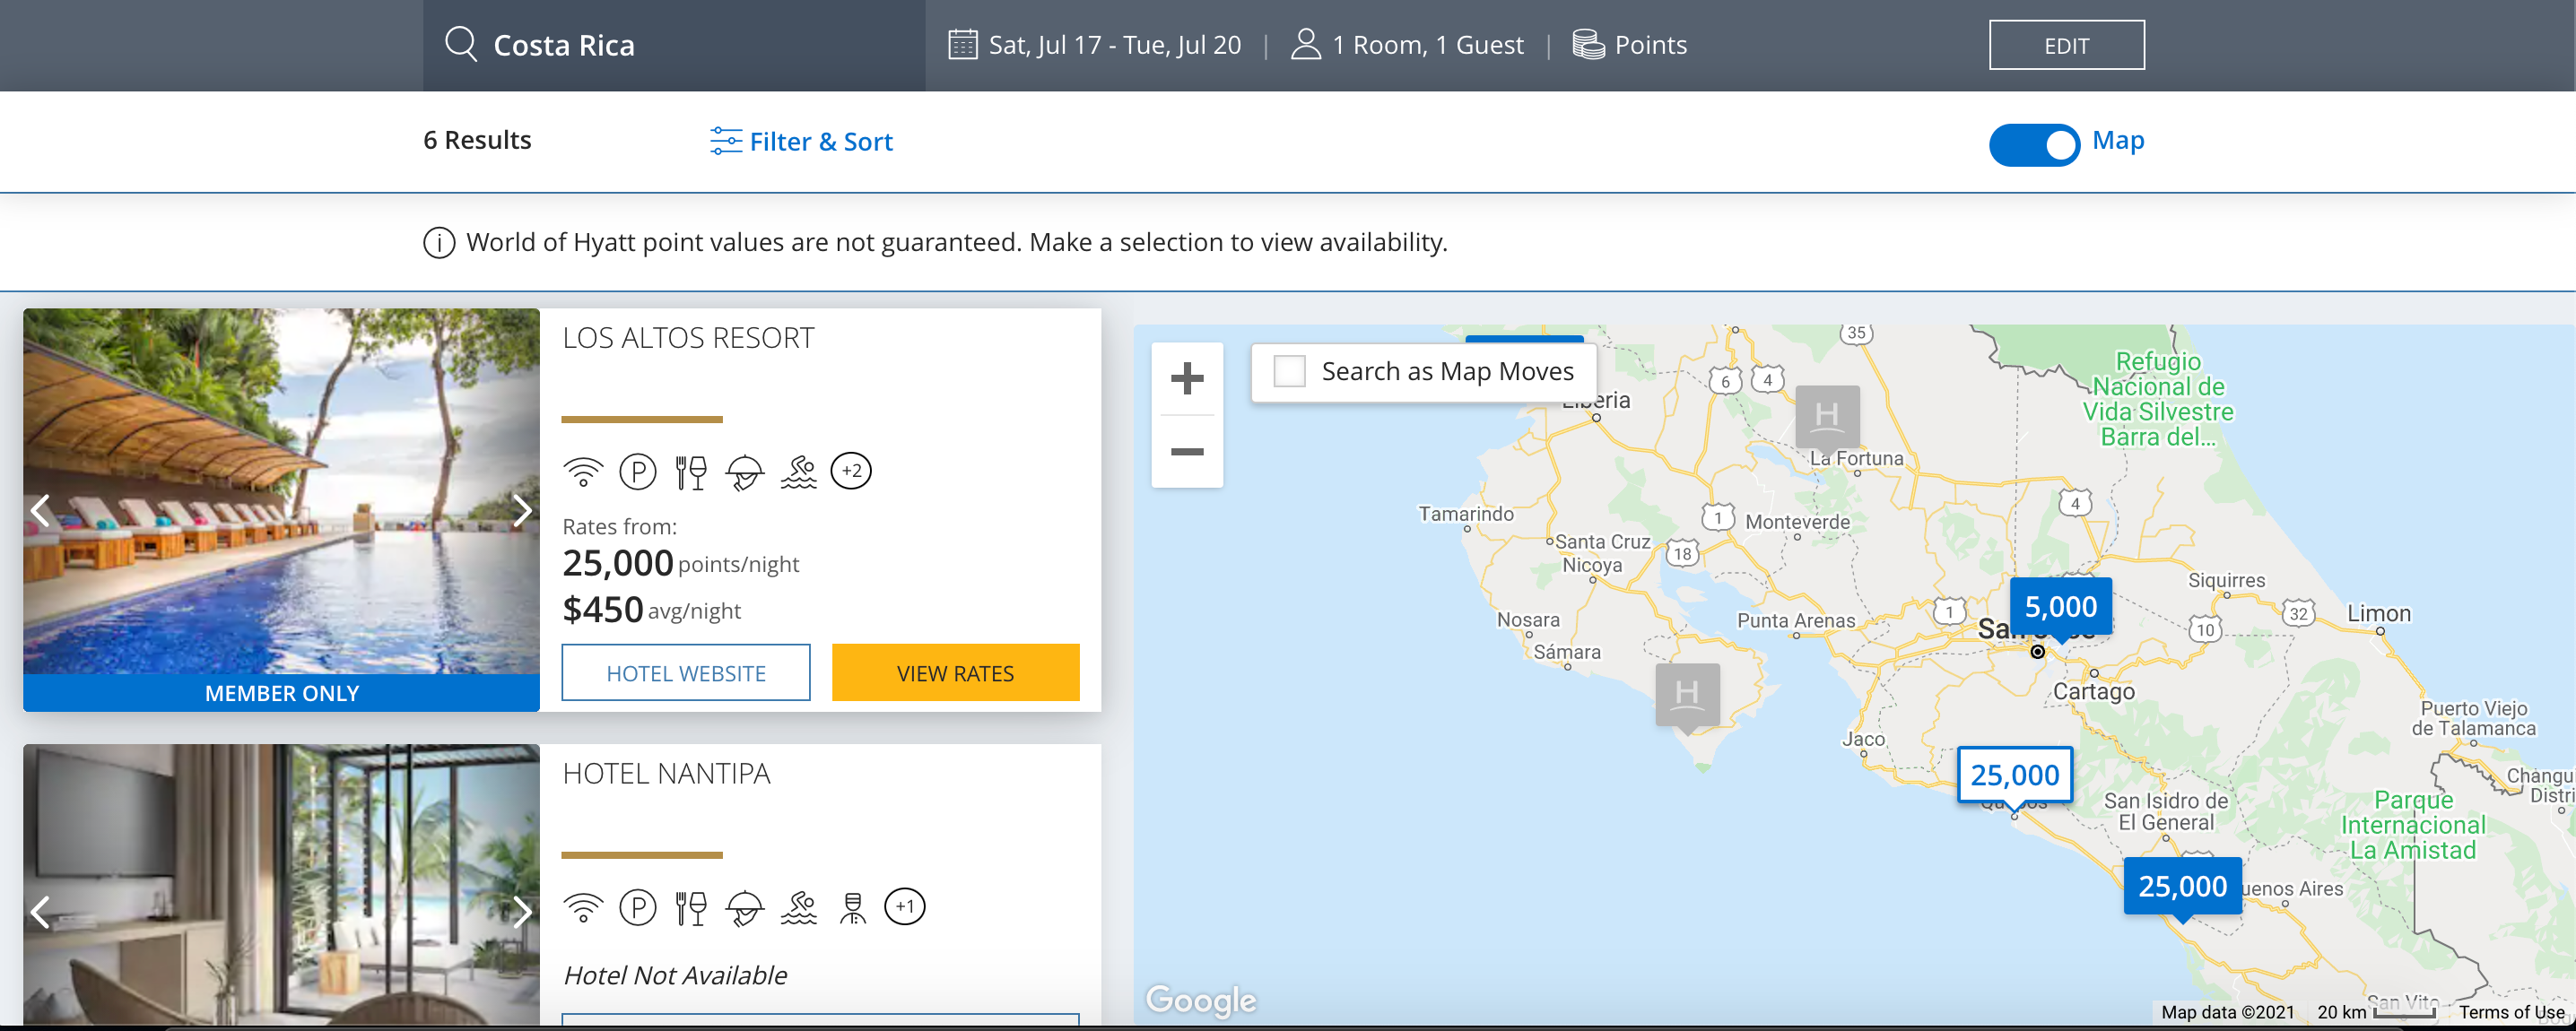Screen dimensions: 2576x1031
Task: Expand Hotel Nantipa +1 more amenities
Action: [905, 907]
